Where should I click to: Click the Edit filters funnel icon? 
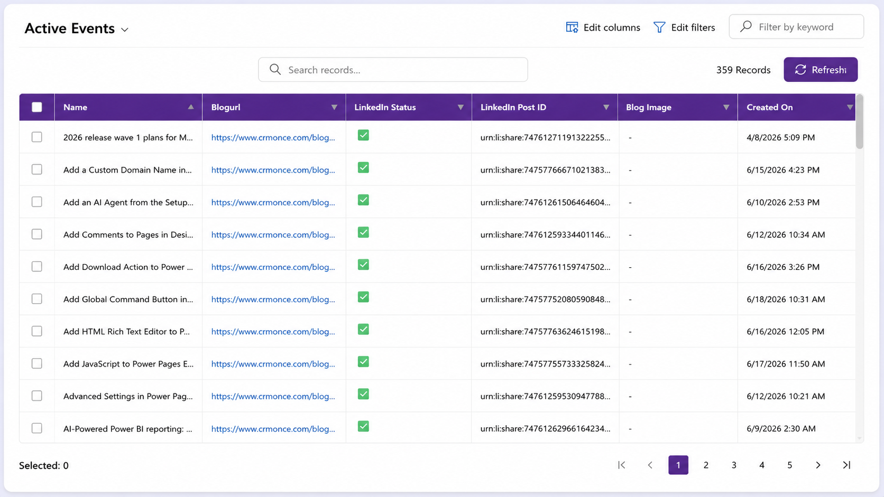[659, 27]
